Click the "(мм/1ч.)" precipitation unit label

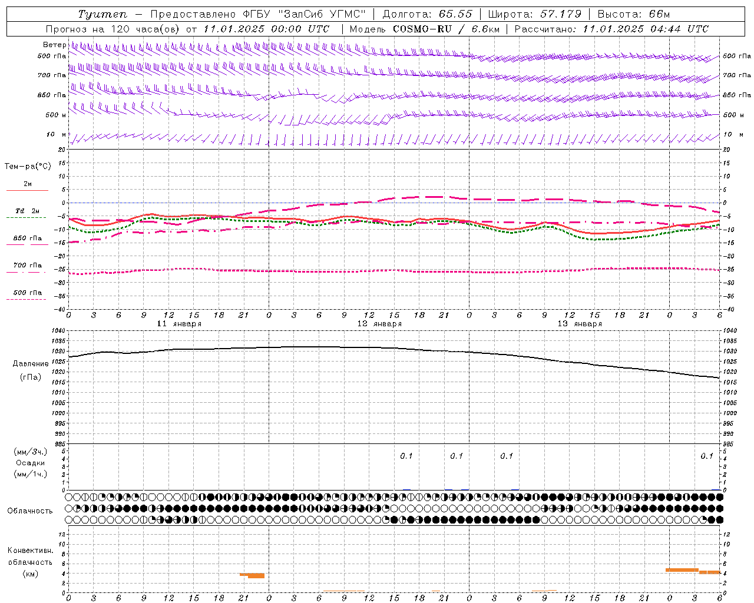31,474
